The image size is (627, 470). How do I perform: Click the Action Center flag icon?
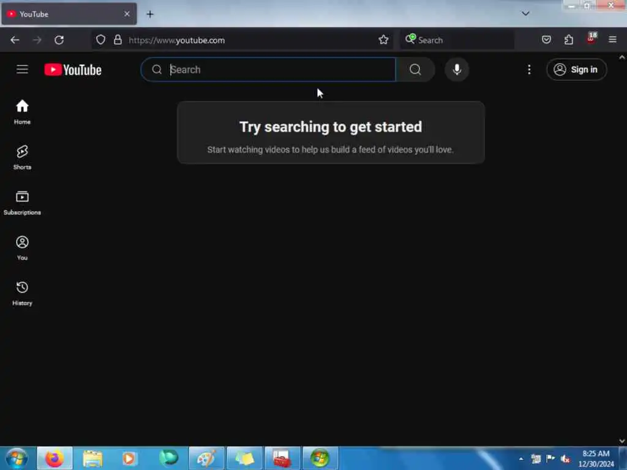click(550, 458)
